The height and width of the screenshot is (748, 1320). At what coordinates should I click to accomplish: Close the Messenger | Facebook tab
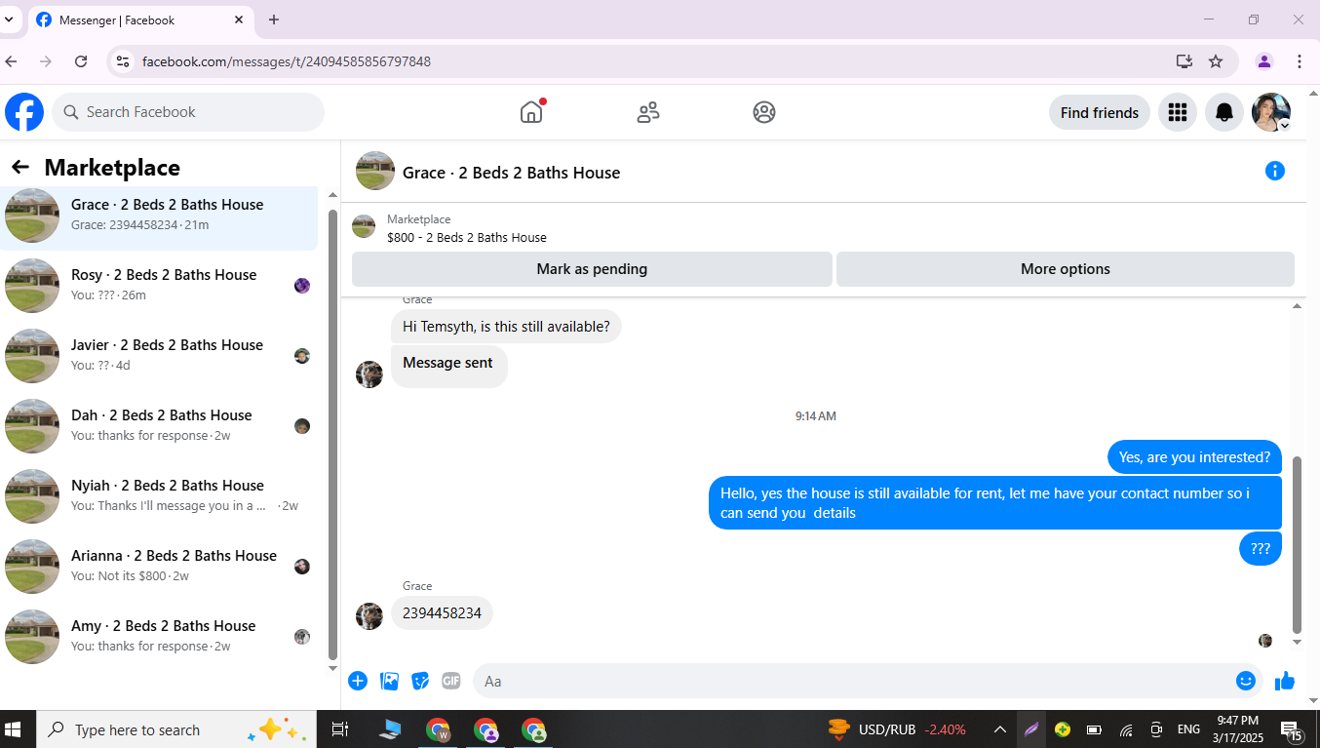point(240,20)
